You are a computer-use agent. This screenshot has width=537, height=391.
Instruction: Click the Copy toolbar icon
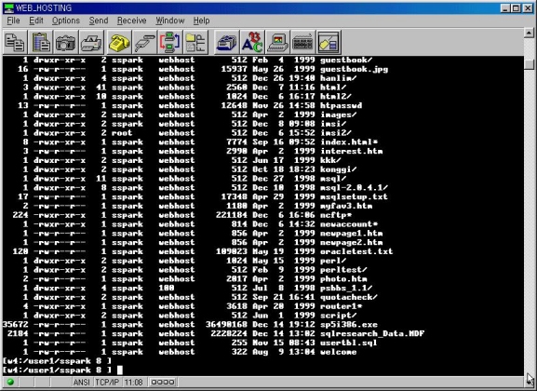15,42
